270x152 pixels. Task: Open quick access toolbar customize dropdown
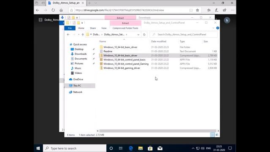(82, 23)
